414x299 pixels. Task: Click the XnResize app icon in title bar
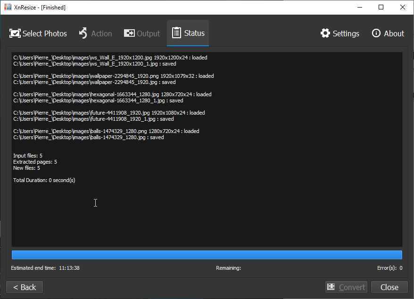[8, 8]
